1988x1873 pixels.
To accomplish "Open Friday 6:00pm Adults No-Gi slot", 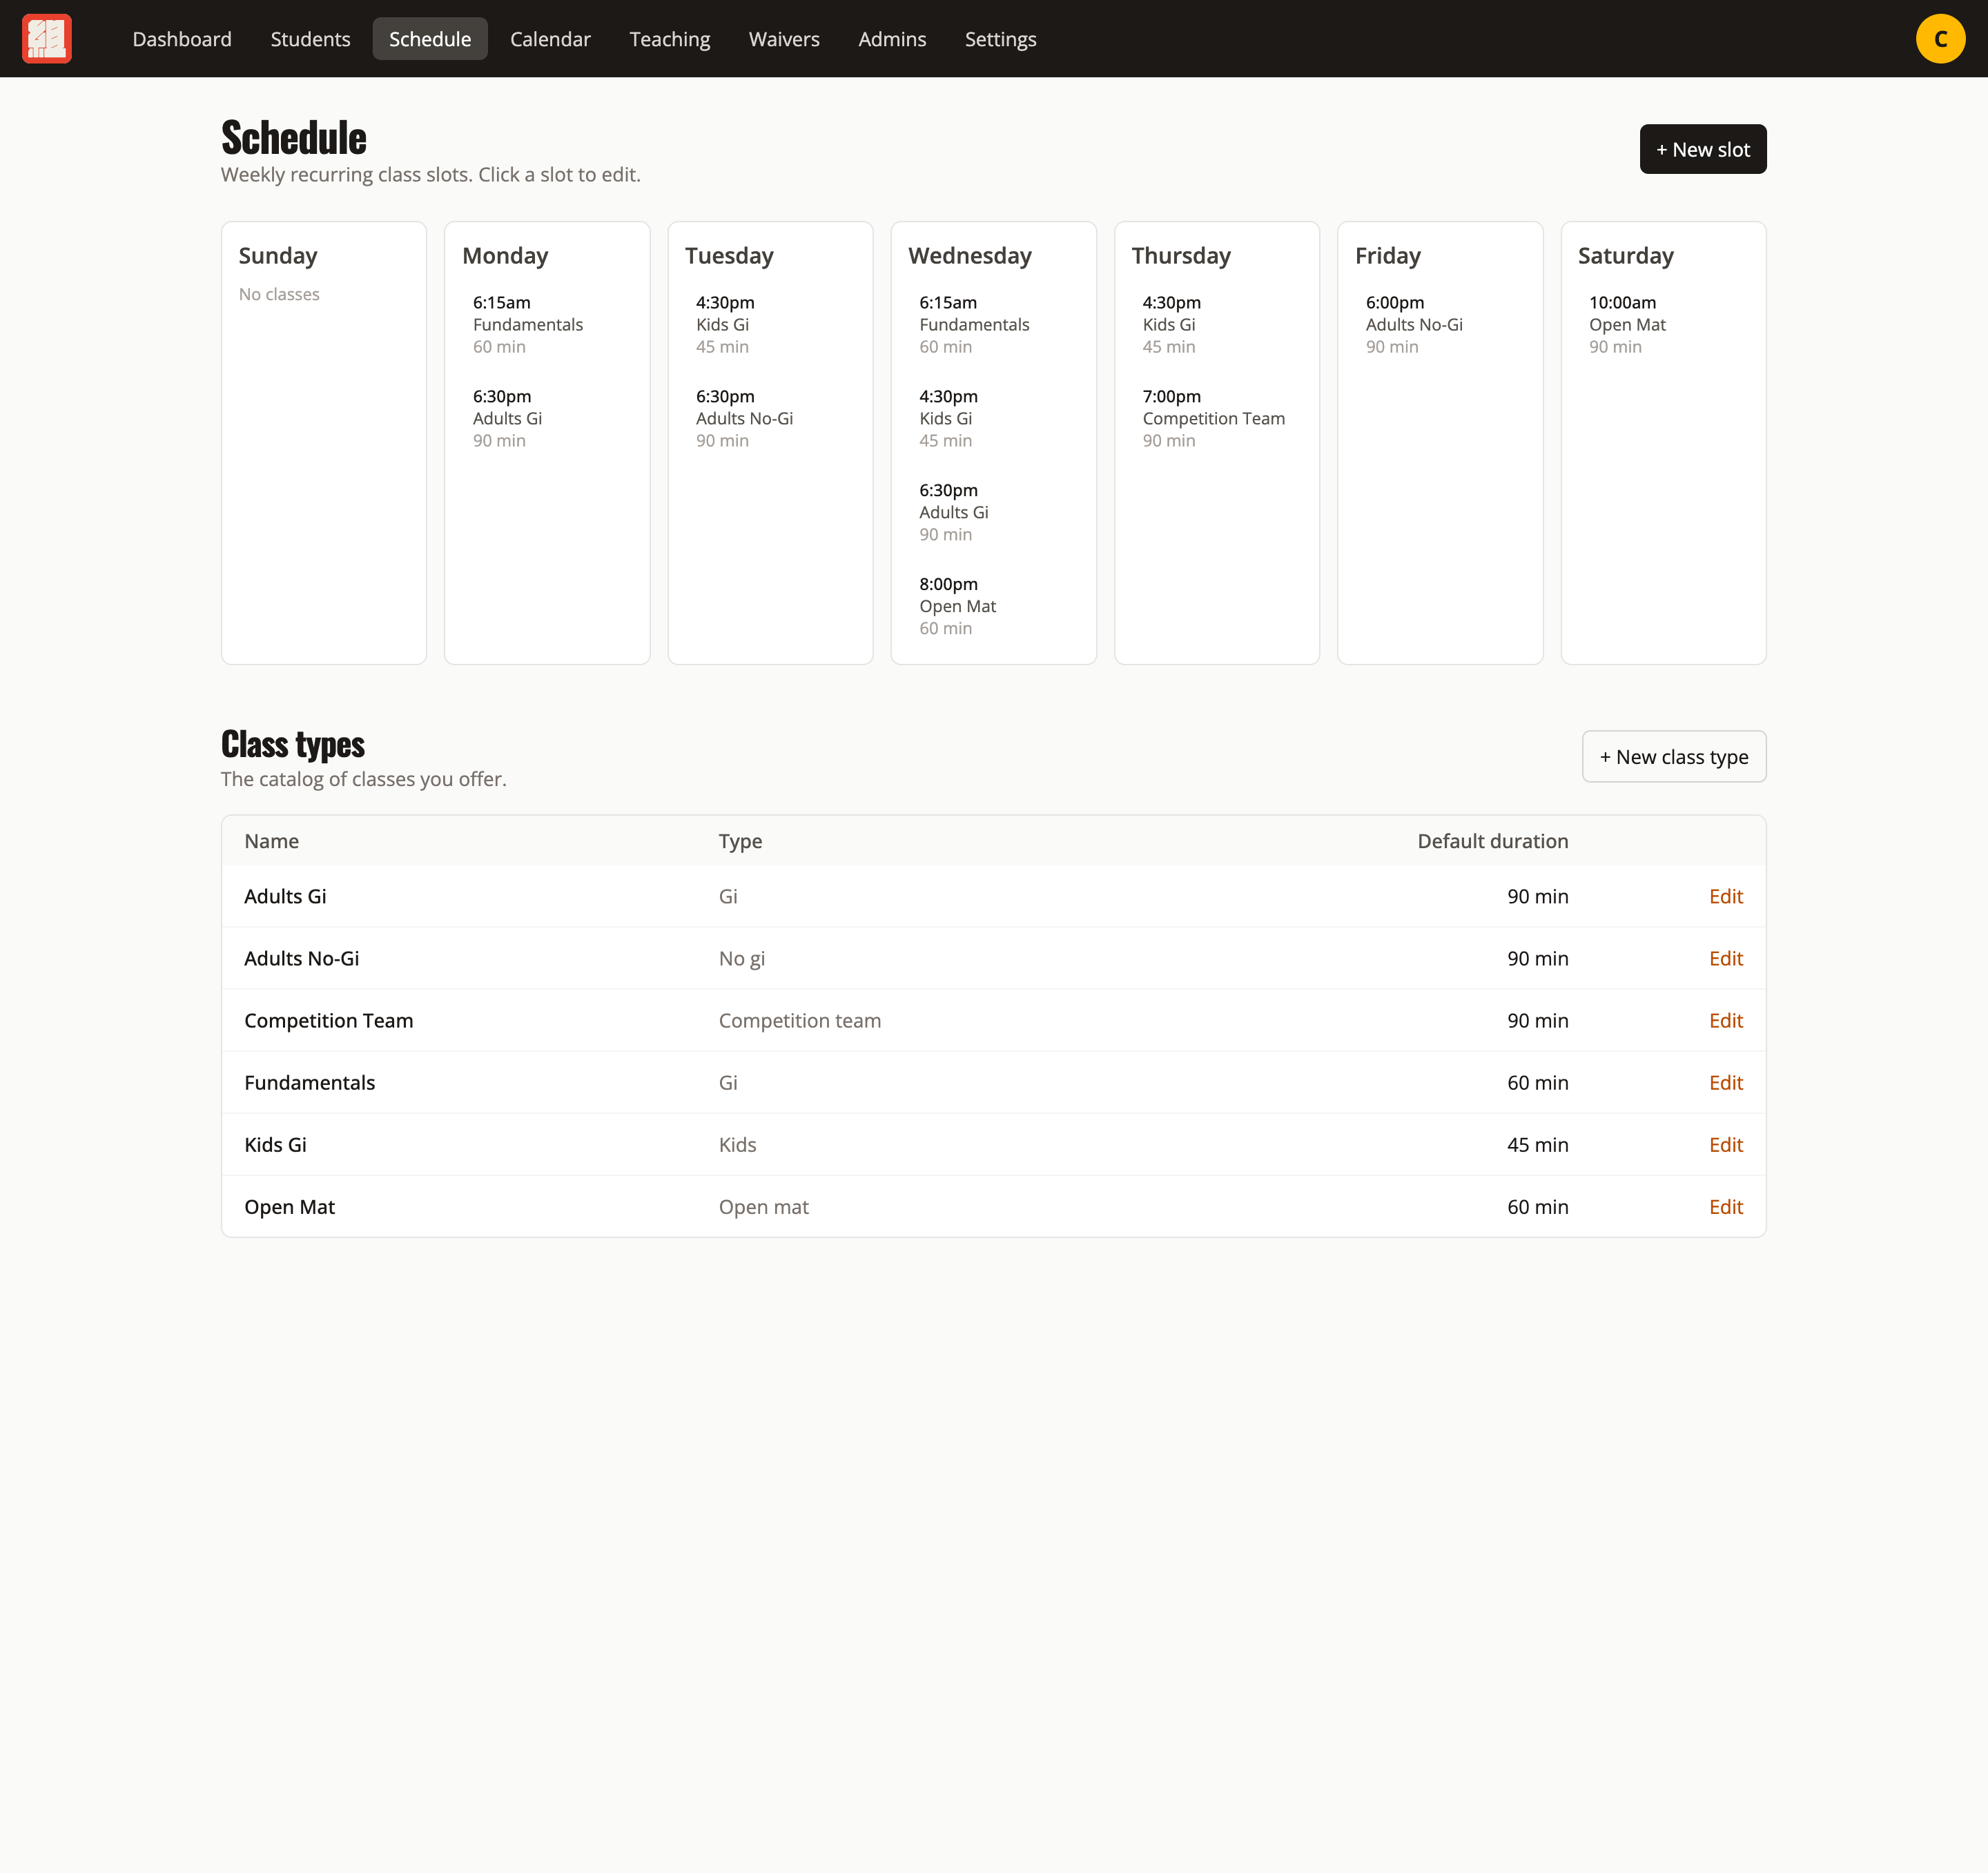I will click(1440, 324).
